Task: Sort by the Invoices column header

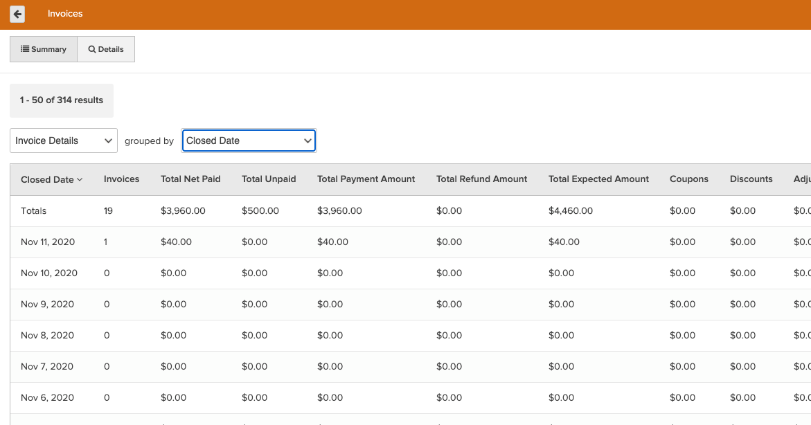Action: (x=121, y=179)
